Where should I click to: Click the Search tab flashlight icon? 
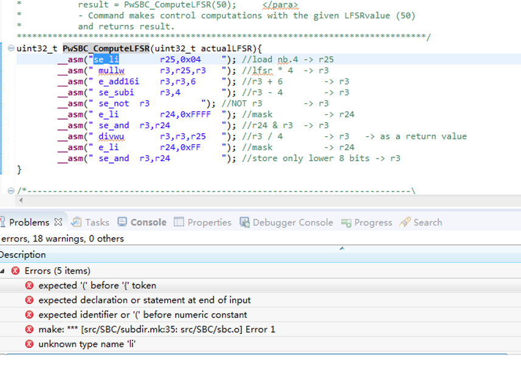coord(405,222)
